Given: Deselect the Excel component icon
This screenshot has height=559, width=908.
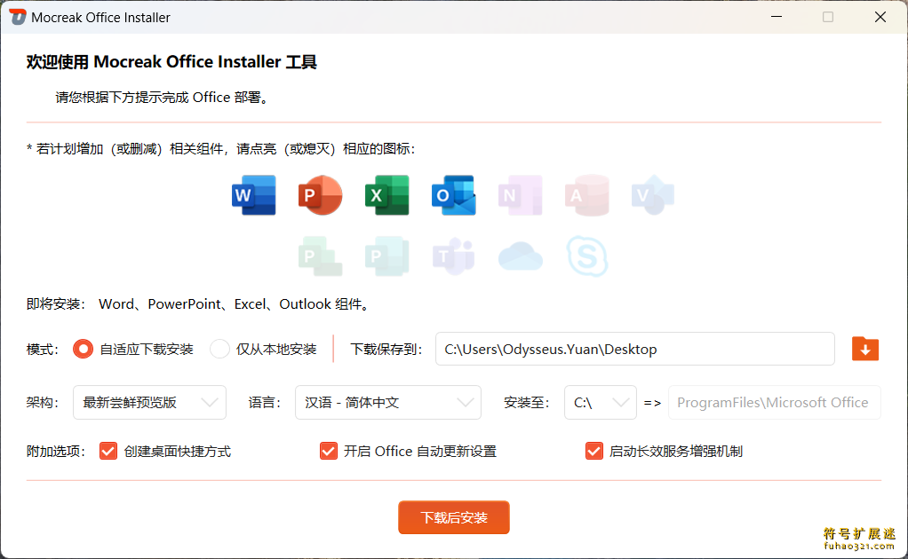Looking at the screenshot, I should (386, 195).
